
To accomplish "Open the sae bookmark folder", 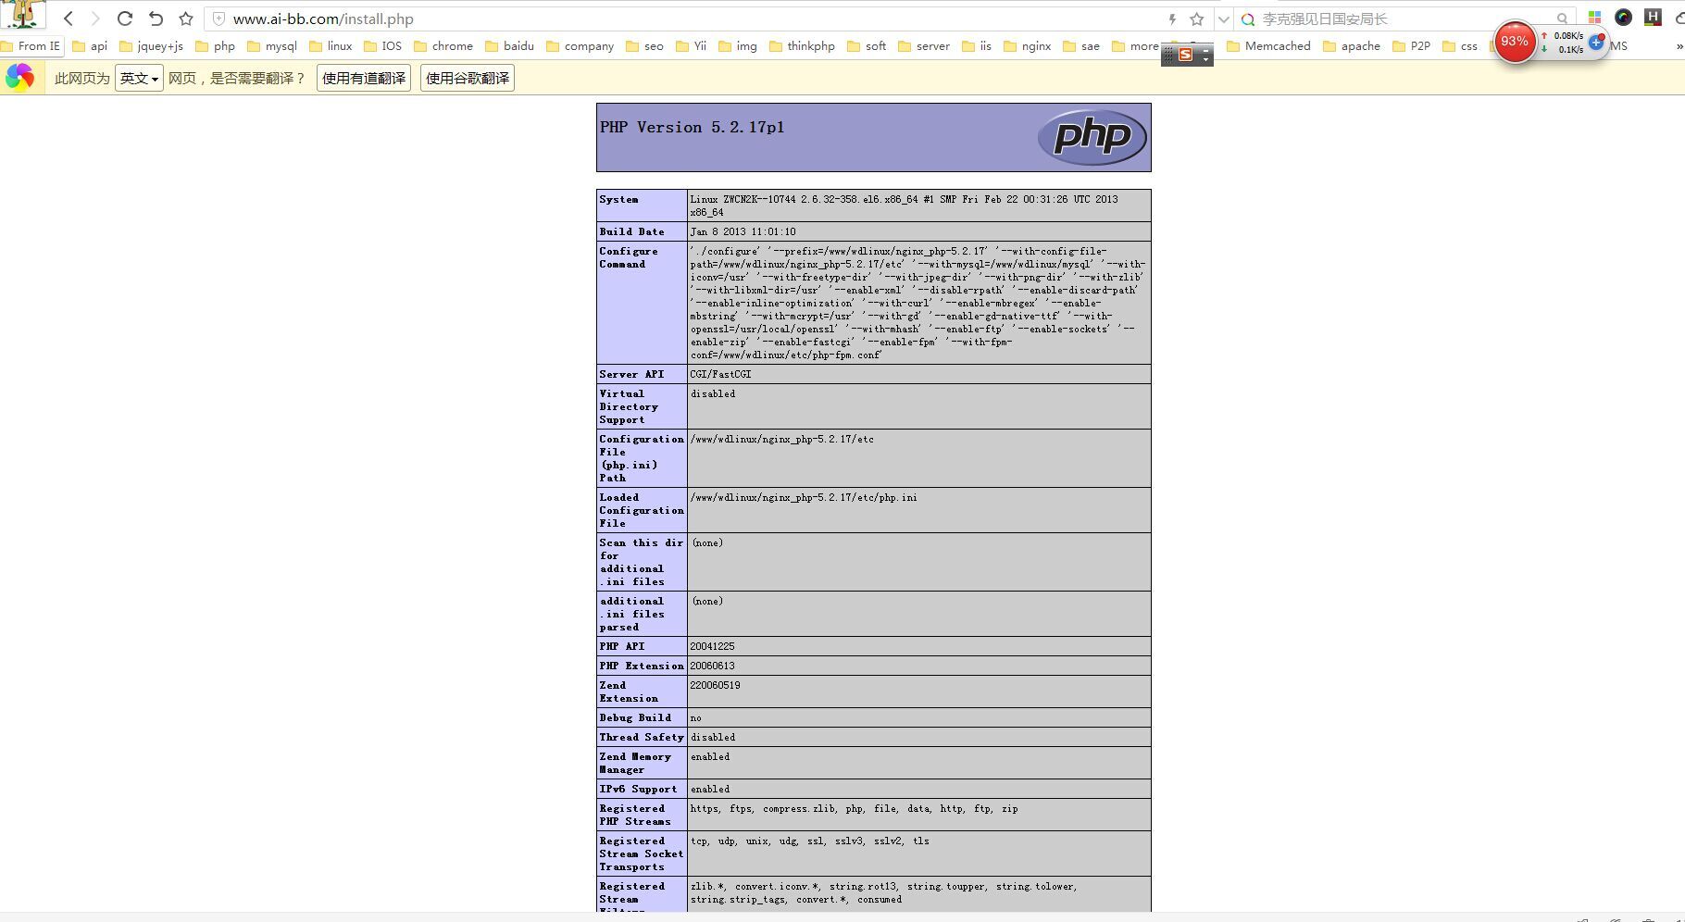I will pyautogui.click(x=1081, y=45).
